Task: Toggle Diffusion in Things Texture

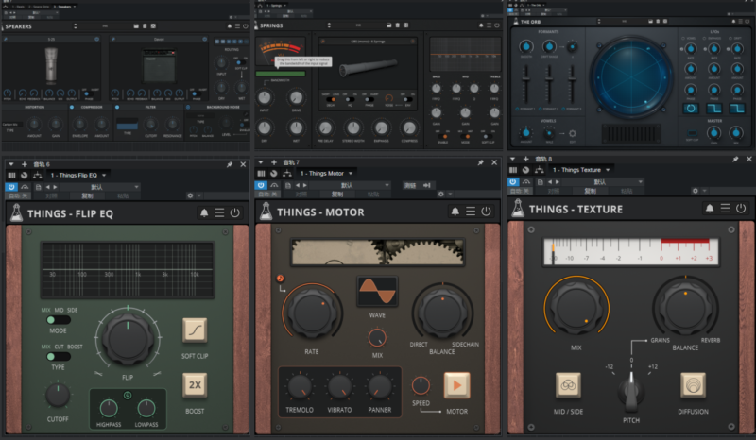Action: (692, 385)
